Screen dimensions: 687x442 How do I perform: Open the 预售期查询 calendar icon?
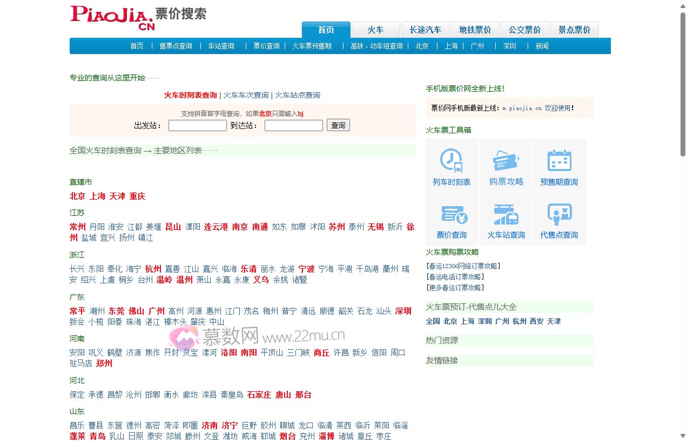559,160
